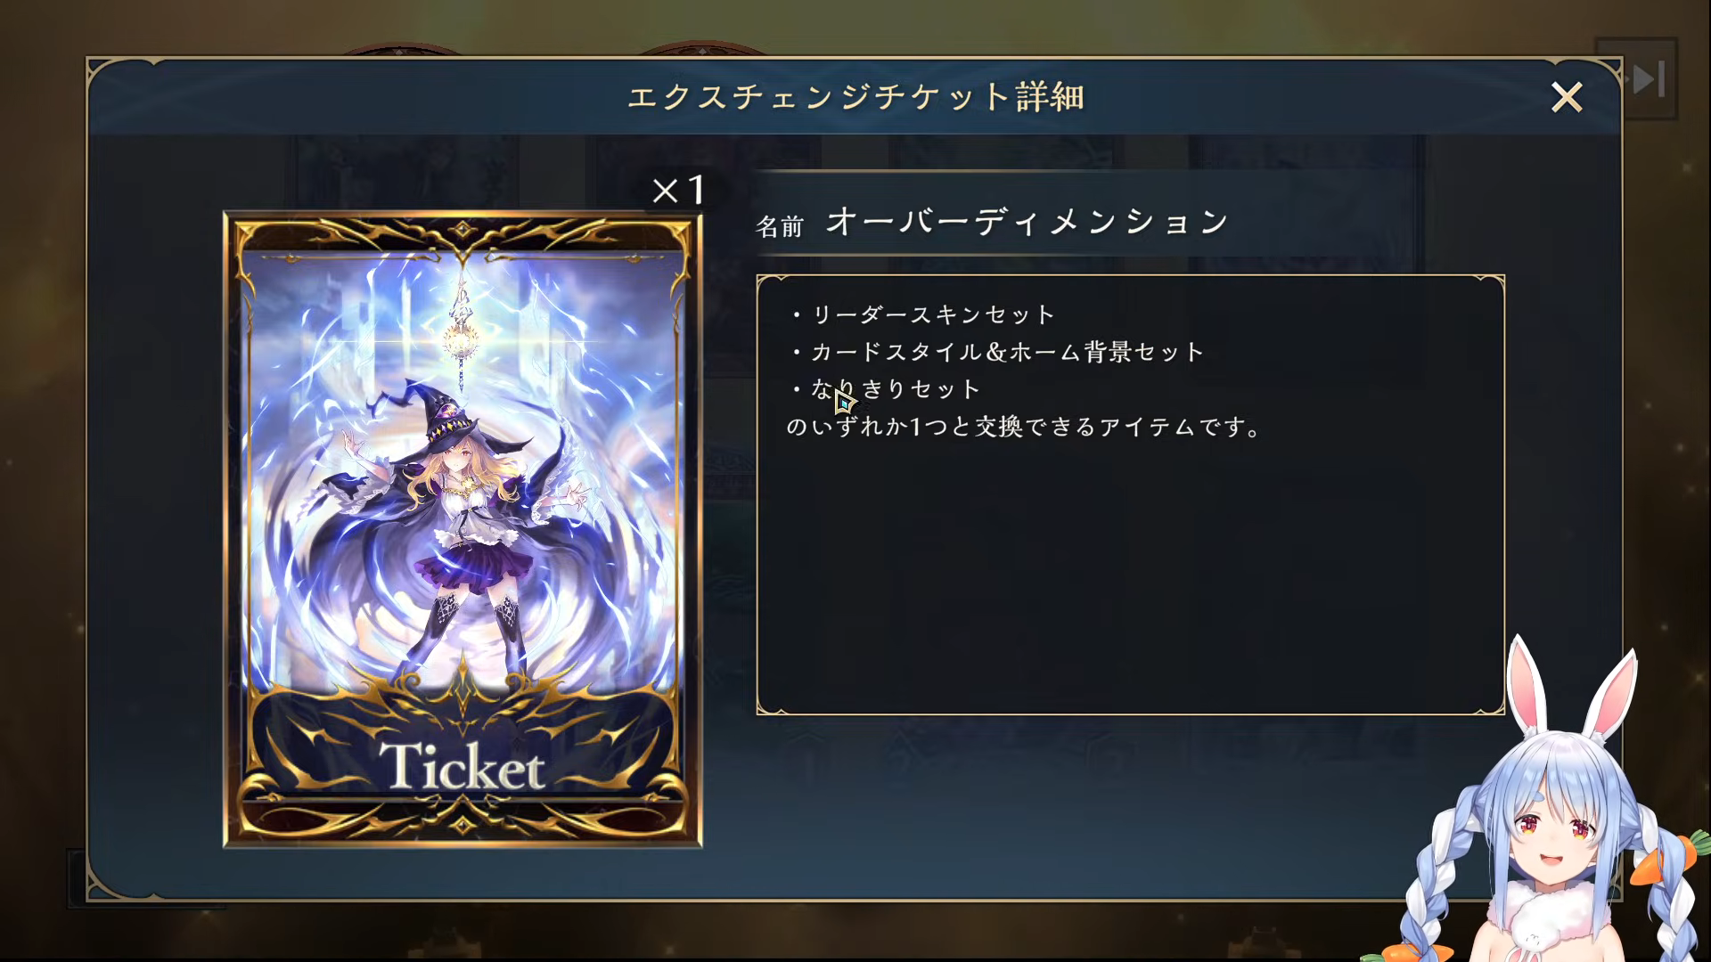Click the gold ornament at the card frame's bottom
Viewport: 1711px width, 962px height.
pos(463,825)
